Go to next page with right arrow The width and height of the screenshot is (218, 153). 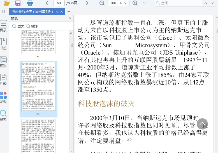[86, 3]
